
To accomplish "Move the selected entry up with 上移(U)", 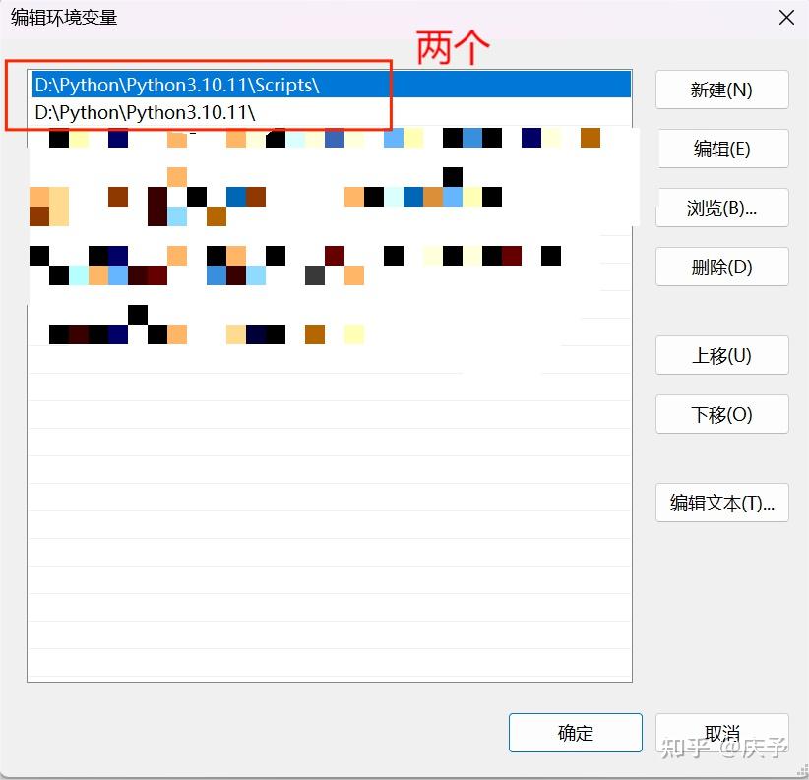I will coord(721,355).
